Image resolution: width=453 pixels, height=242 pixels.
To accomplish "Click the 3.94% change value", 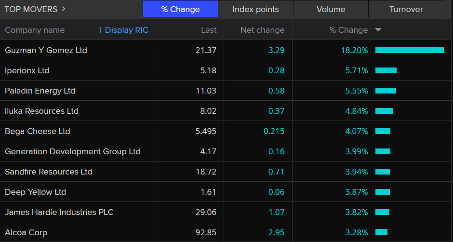I will click(x=357, y=172).
